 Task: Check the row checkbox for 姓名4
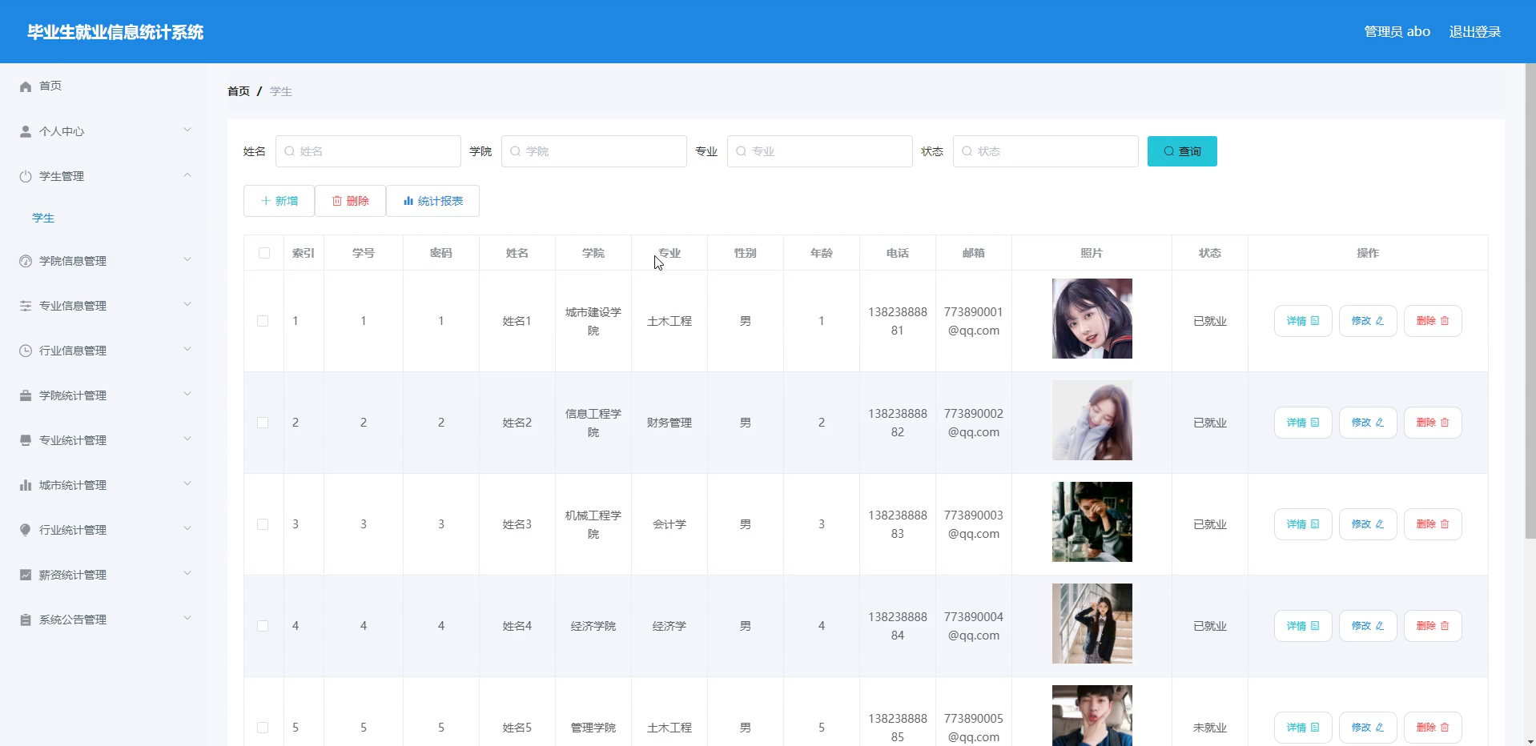point(263,626)
